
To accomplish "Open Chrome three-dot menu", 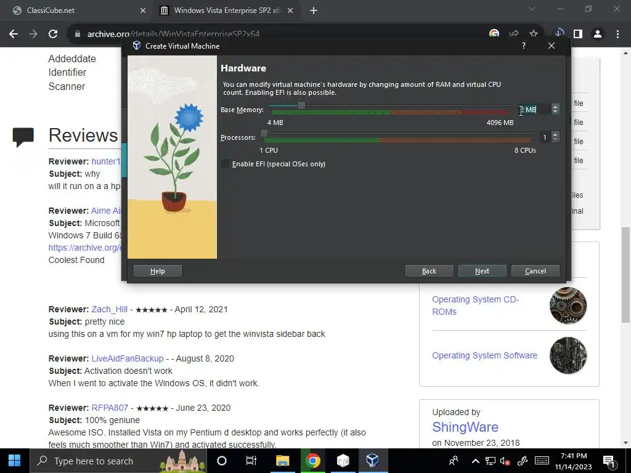I will [617, 34].
